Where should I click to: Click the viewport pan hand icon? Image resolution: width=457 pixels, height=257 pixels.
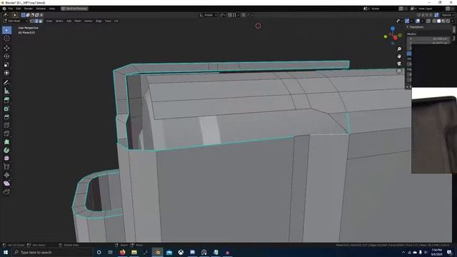point(399,56)
